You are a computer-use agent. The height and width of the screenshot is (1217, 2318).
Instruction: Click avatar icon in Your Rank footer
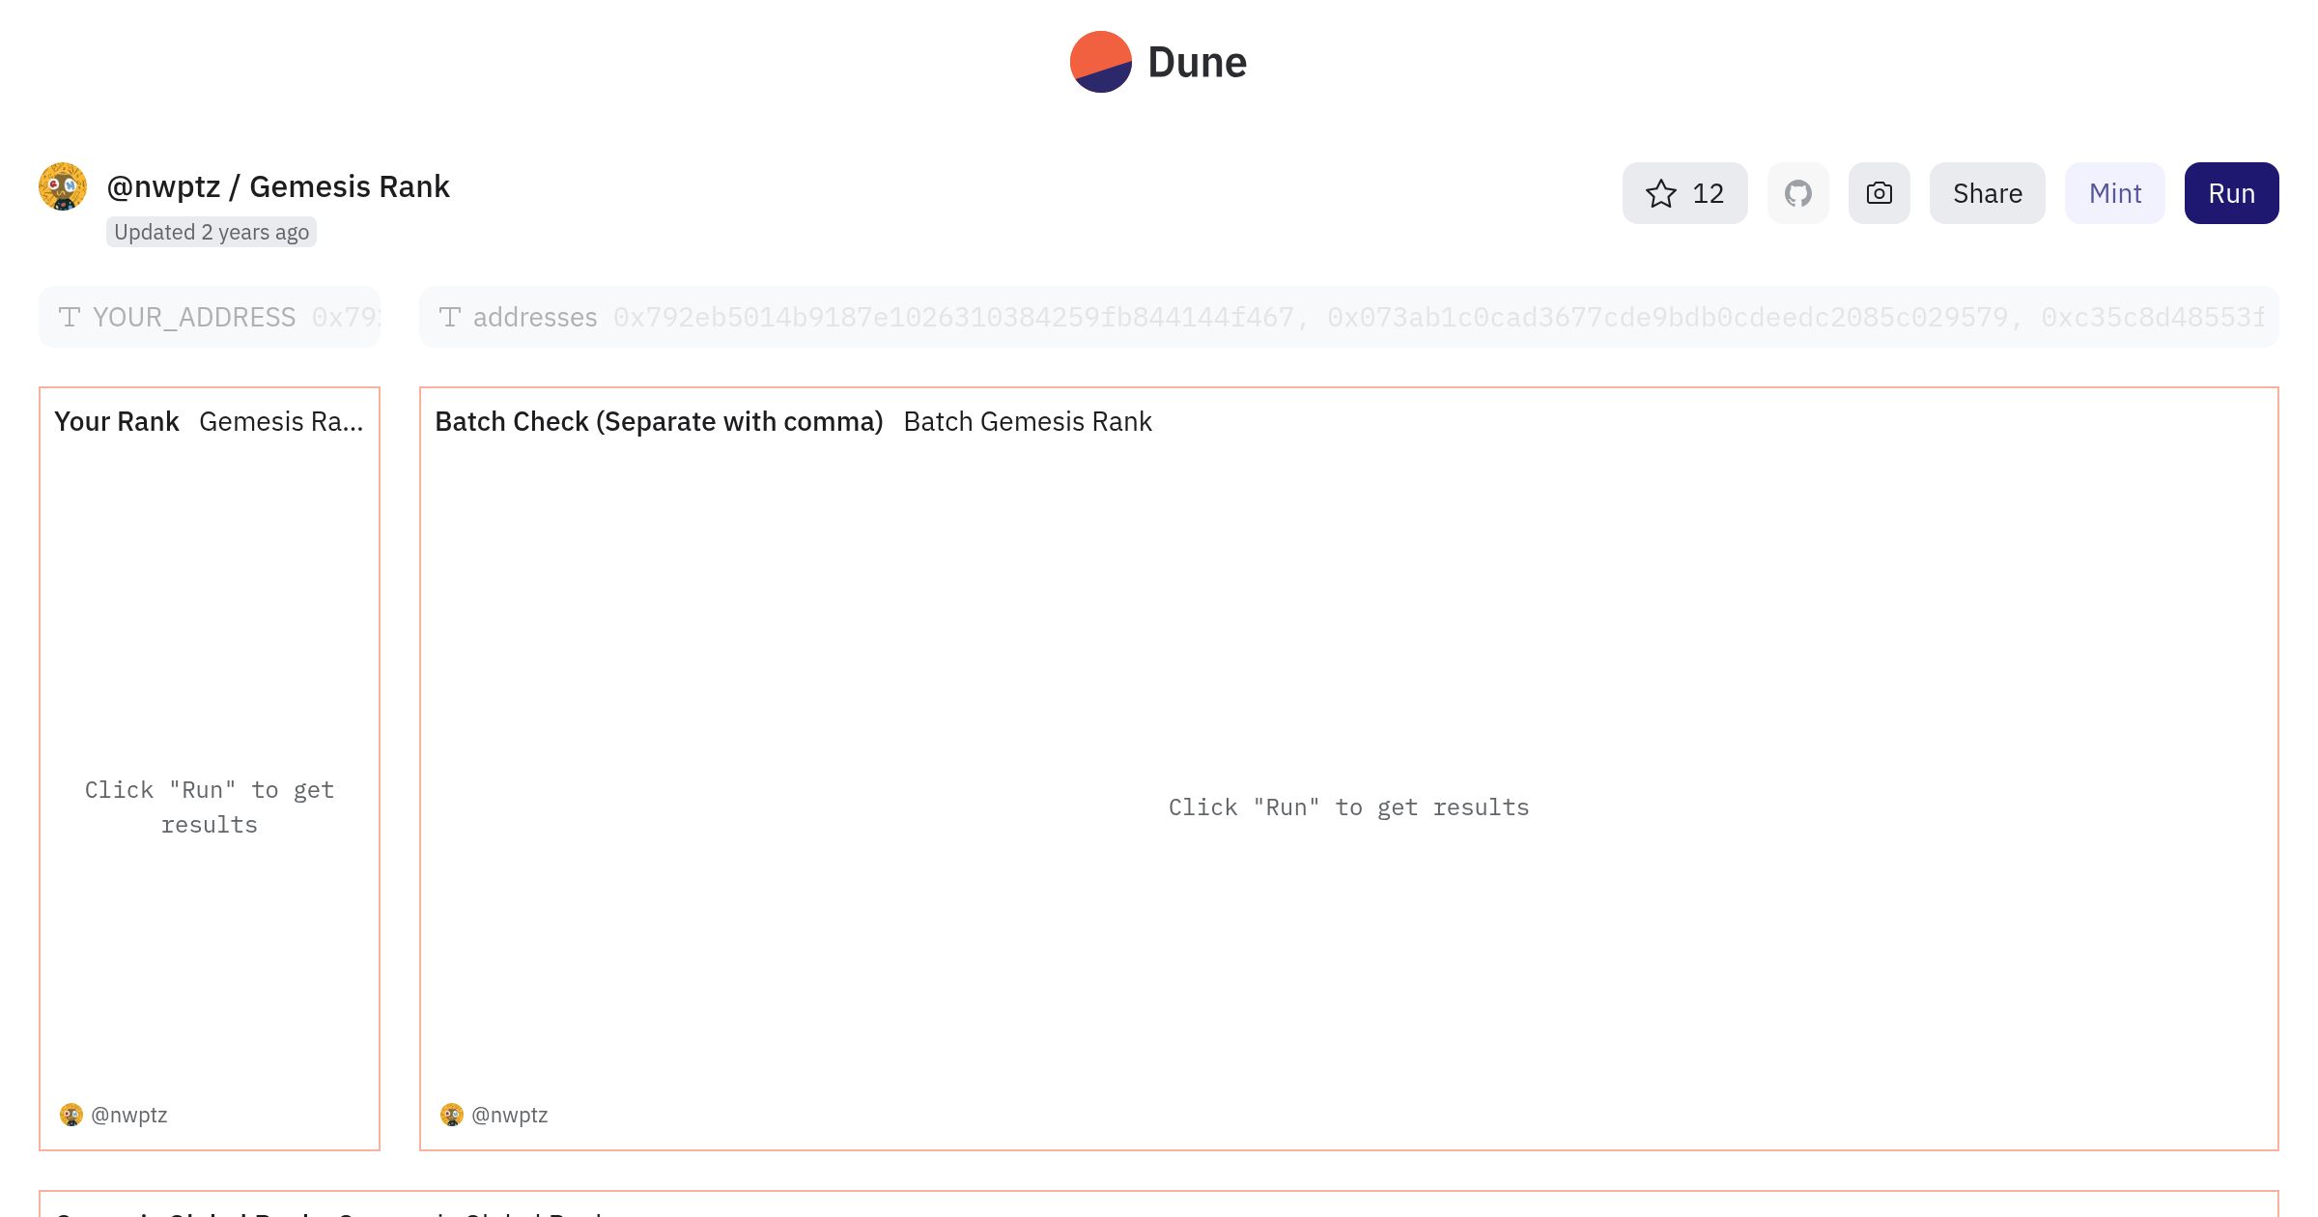point(71,1115)
